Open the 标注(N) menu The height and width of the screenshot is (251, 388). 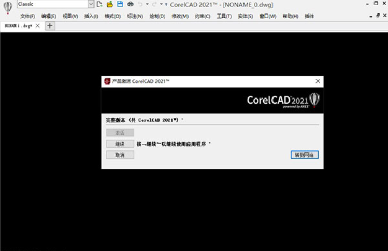tap(135, 17)
